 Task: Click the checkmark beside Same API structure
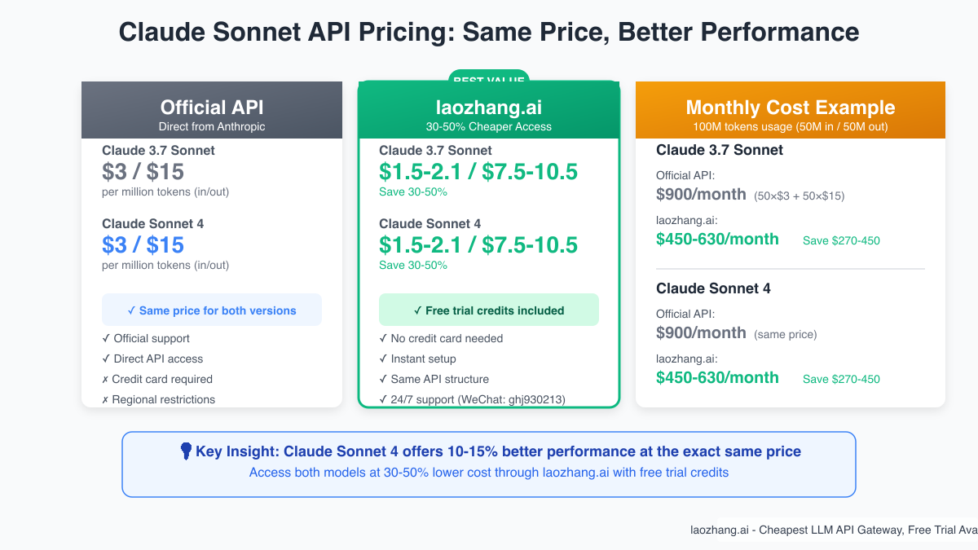click(383, 379)
